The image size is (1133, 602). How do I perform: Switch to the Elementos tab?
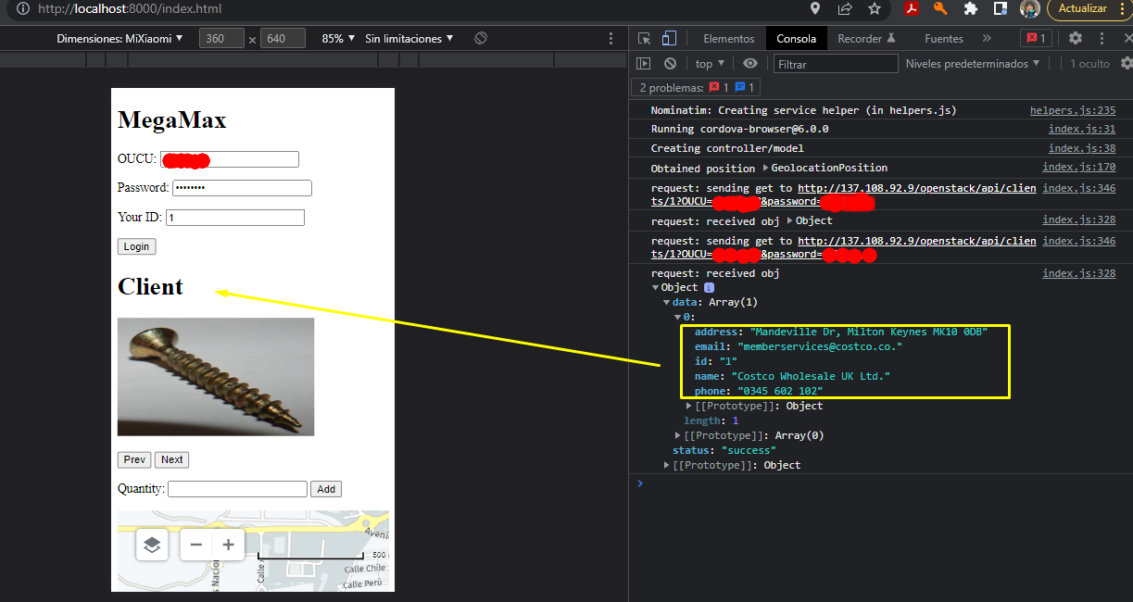tap(728, 39)
